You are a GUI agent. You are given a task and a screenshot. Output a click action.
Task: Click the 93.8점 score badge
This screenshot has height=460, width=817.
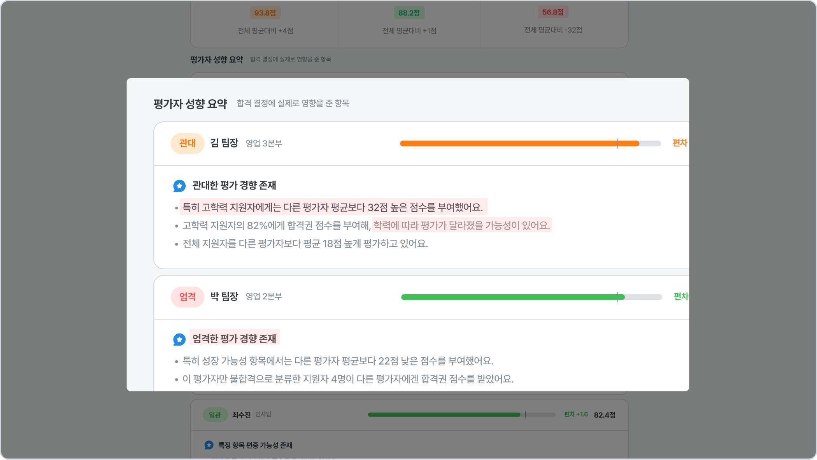click(x=265, y=13)
